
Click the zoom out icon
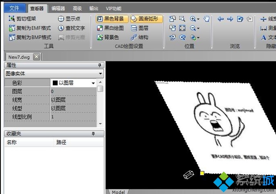pos(193,28)
